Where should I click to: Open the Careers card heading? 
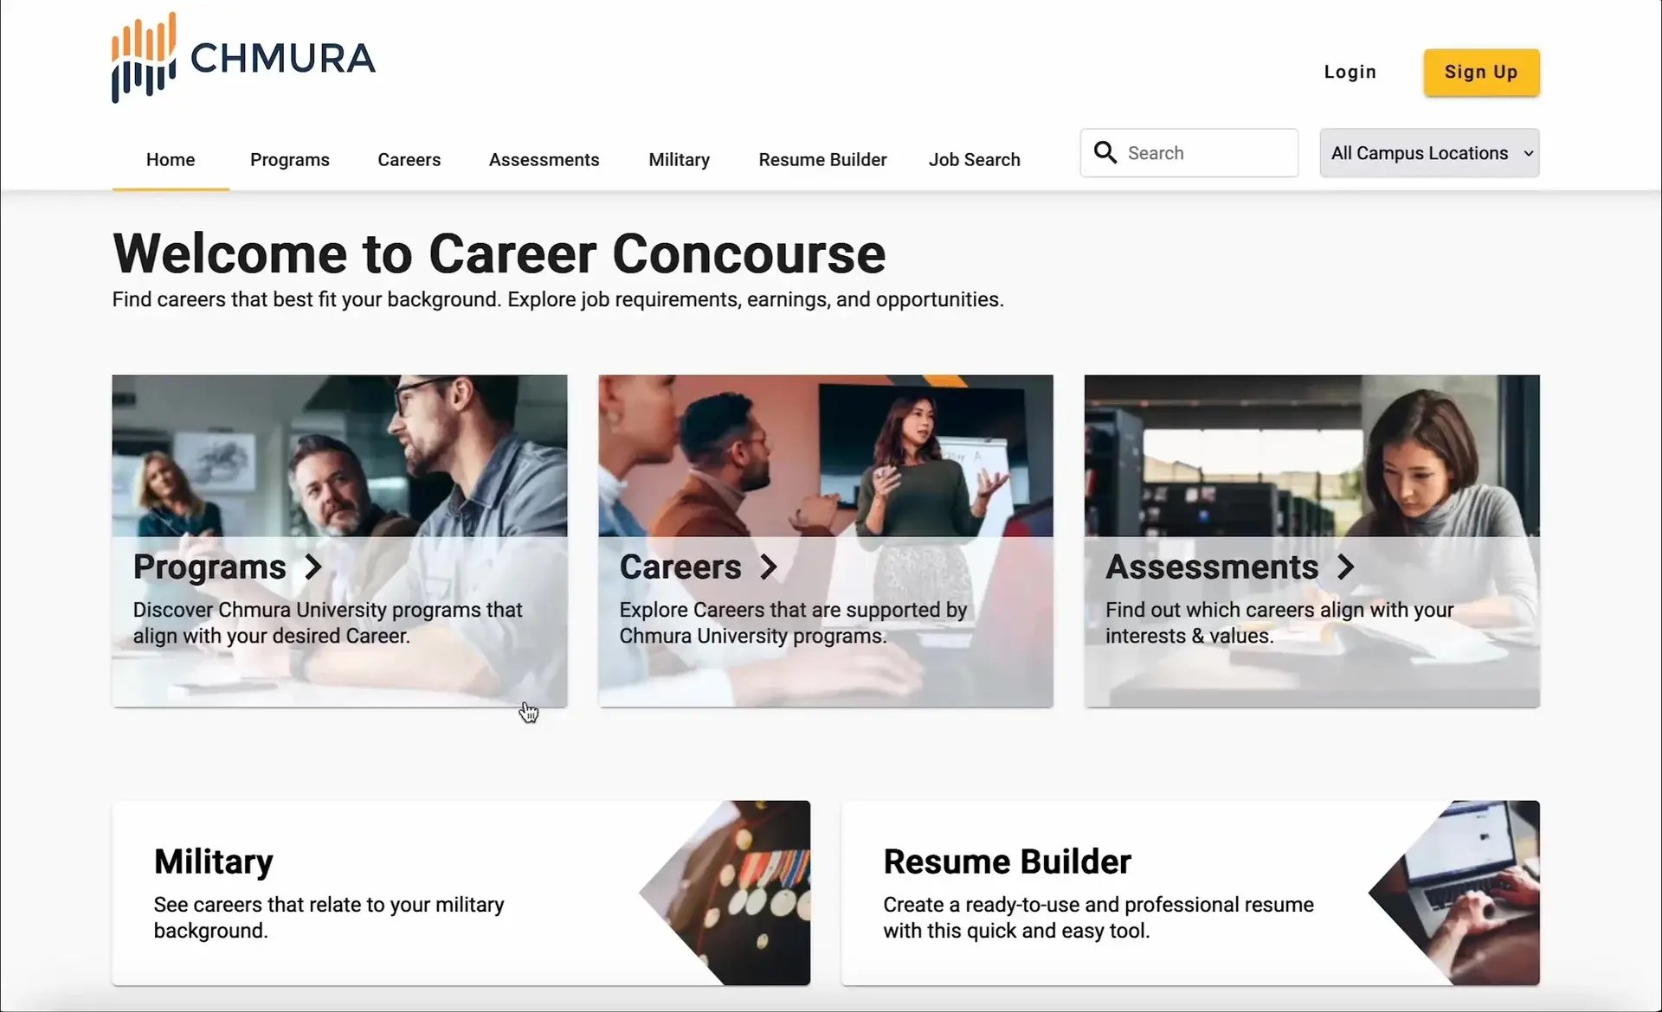[680, 567]
